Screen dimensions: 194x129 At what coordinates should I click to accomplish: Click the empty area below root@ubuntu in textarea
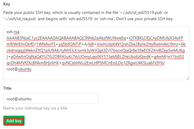[x=96, y=75]
